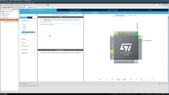Click the Save icon in toolbar
The width and height of the screenshot is (169, 95).
pos(4,5)
